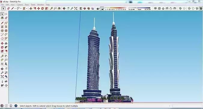Screen dimensions: 203x109
Task: Select the Move tool in top toolbar
Action: click(38, 8)
